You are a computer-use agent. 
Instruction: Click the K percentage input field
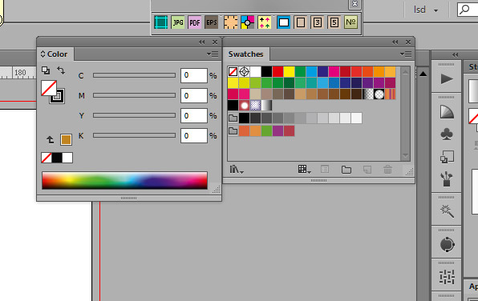[x=194, y=136]
